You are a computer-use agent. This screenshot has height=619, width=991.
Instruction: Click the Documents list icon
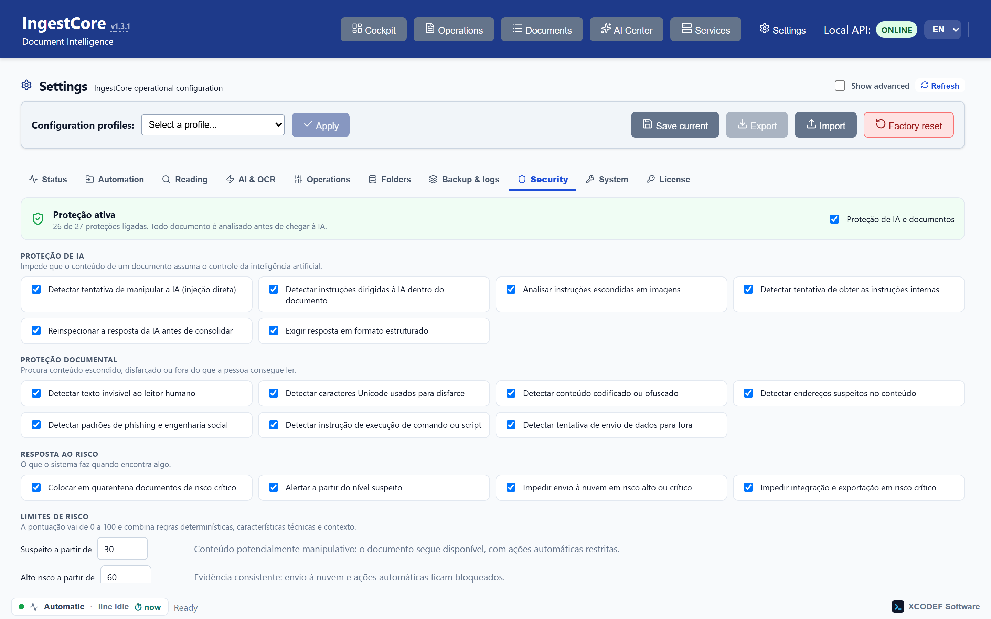pos(517,29)
